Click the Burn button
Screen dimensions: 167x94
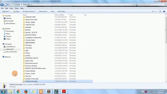point(53,11)
